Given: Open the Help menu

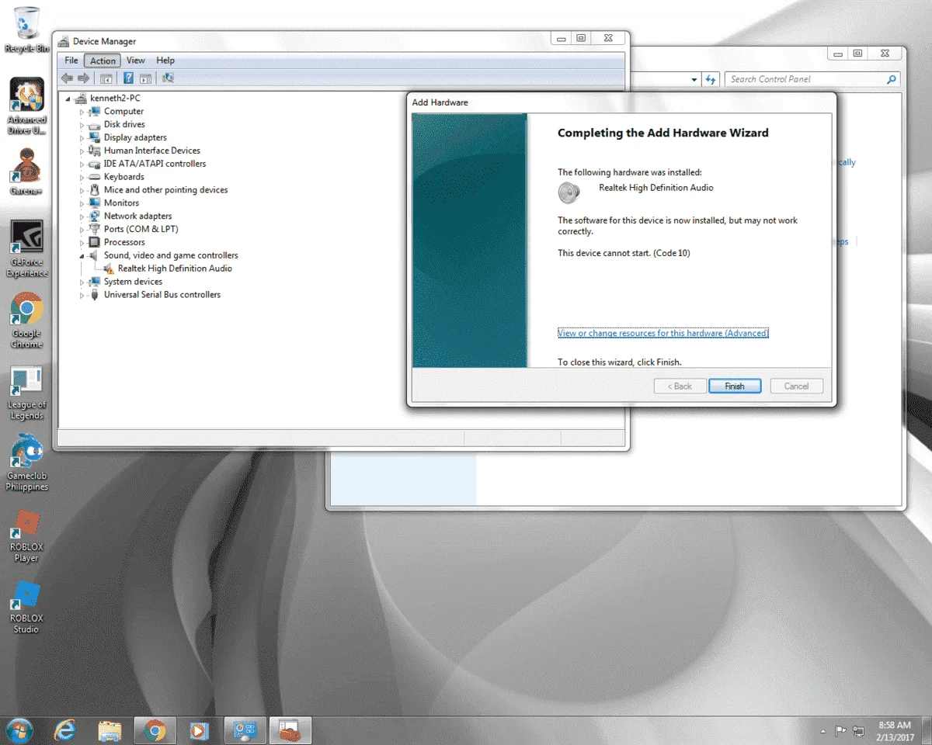Looking at the screenshot, I should tap(165, 61).
